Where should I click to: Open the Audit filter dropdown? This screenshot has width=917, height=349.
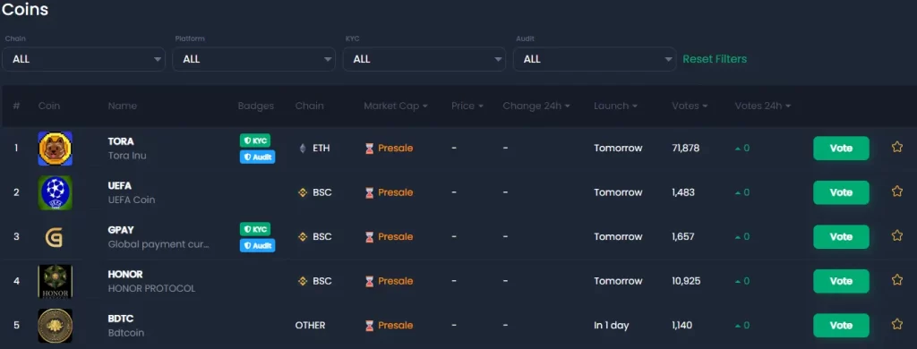pos(595,59)
